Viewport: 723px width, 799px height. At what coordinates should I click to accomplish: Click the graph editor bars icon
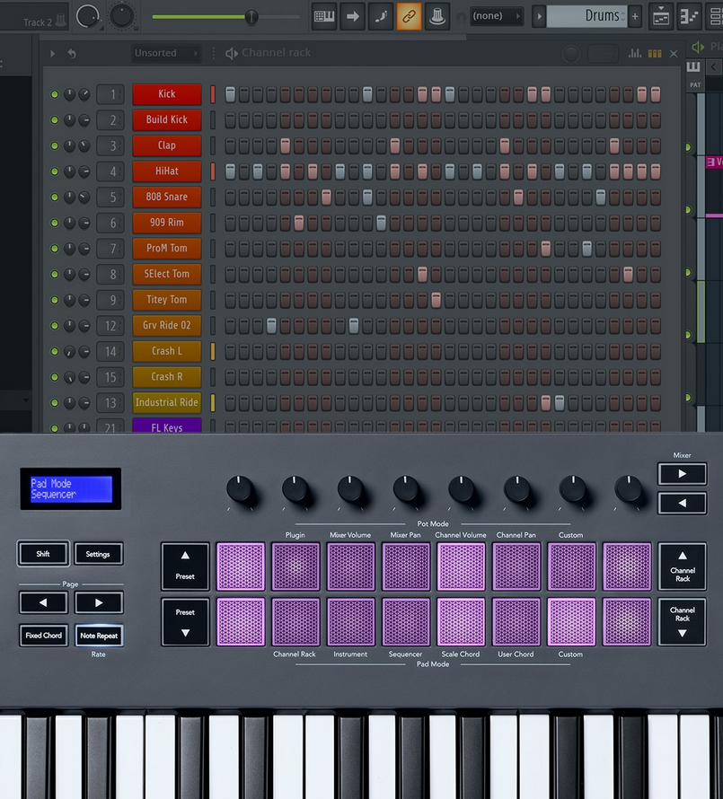(634, 53)
